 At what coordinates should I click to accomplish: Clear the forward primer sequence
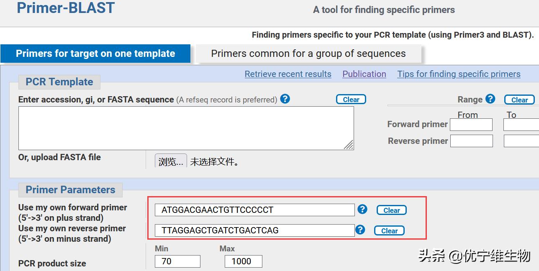(x=391, y=210)
